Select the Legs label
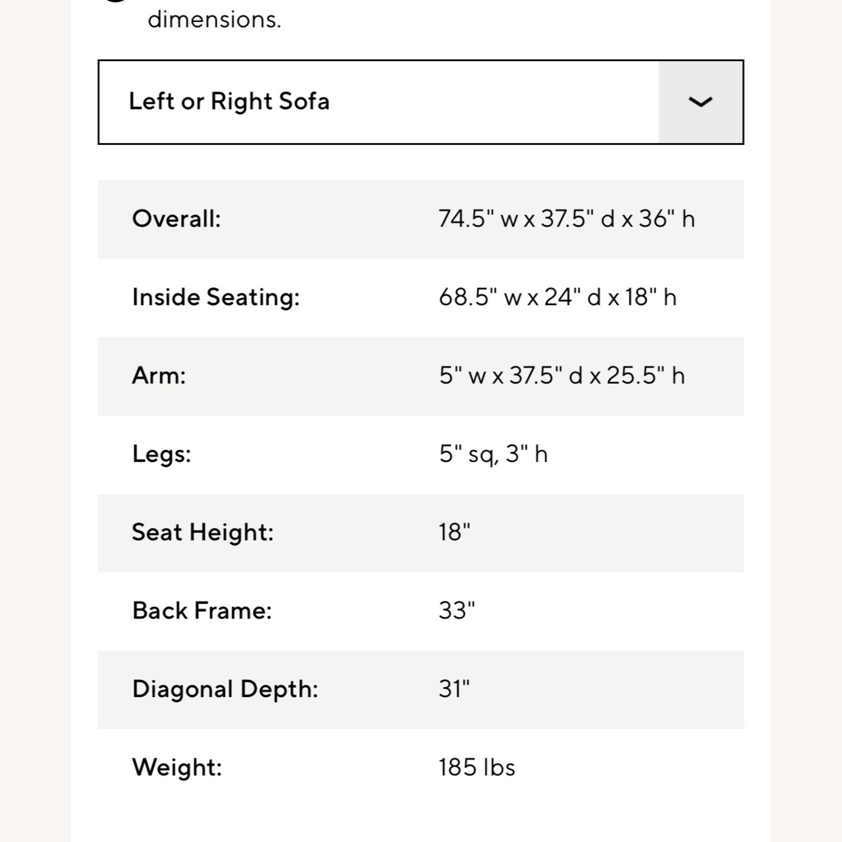 point(162,454)
